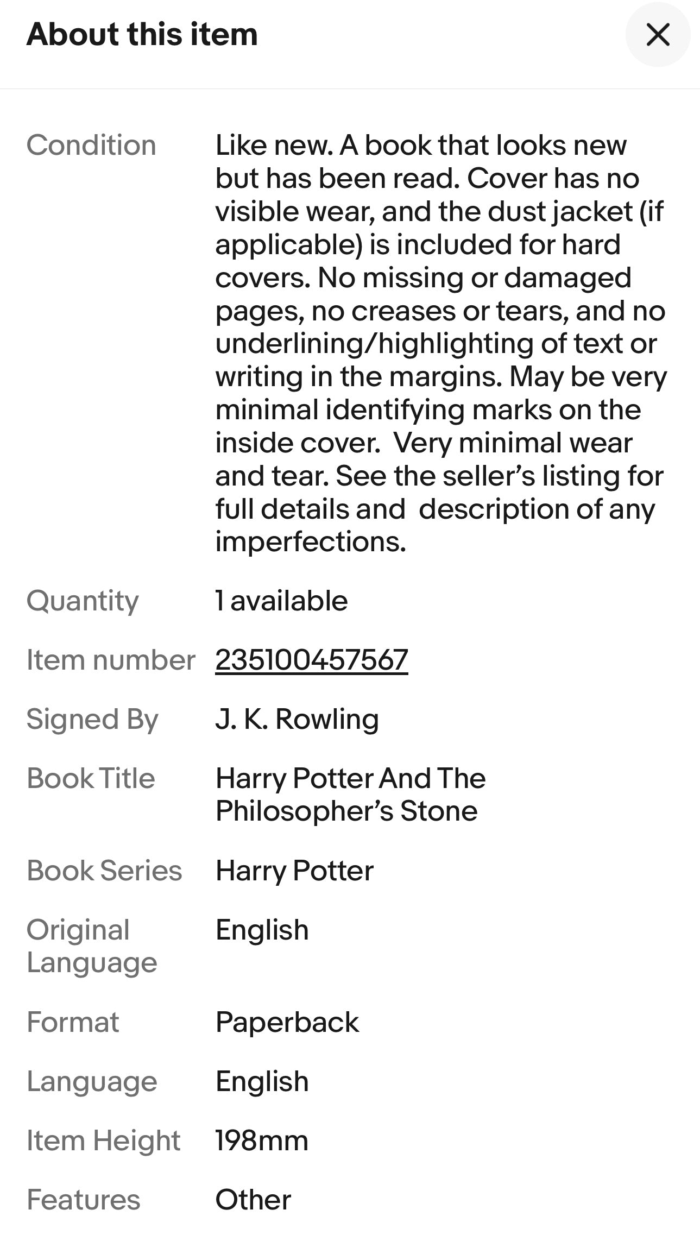Screen dimensions: 700x1235
Task: Select the 1 available quantity value
Action: (281, 601)
